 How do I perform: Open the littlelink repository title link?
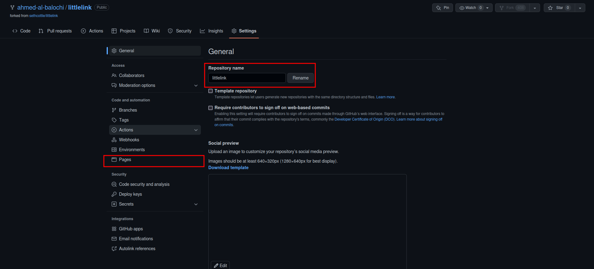coord(80,7)
